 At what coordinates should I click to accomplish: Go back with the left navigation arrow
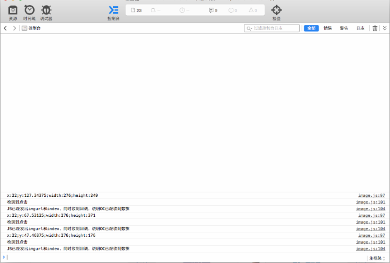(x=6, y=28)
